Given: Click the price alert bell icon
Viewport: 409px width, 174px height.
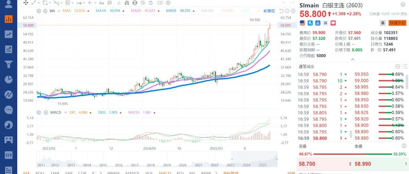Looking at the screenshot, I should click(x=382, y=23).
